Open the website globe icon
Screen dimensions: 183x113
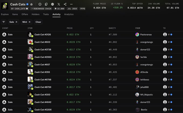point(52,4)
